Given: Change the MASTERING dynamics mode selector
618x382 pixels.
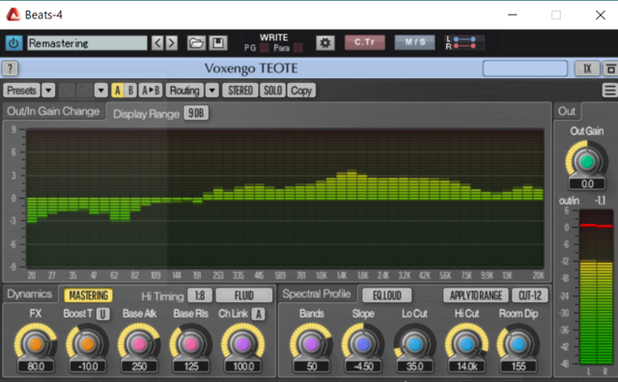Looking at the screenshot, I should [x=88, y=295].
